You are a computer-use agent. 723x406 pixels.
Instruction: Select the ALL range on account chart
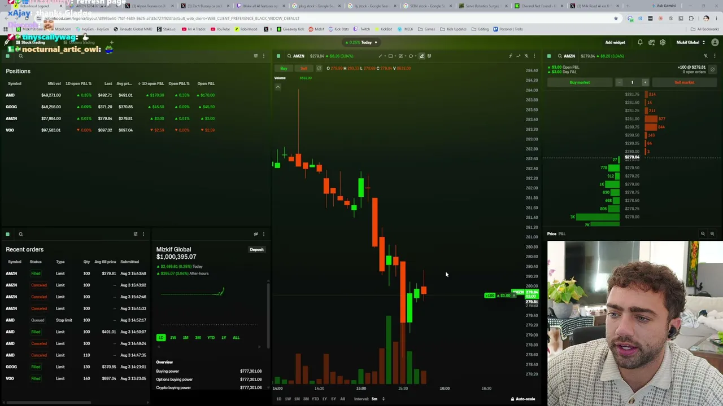(x=236, y=338)
